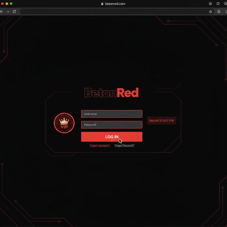Click the browser back arrow
This screenshot has width=227, height=227.
(x=1, y=12)
